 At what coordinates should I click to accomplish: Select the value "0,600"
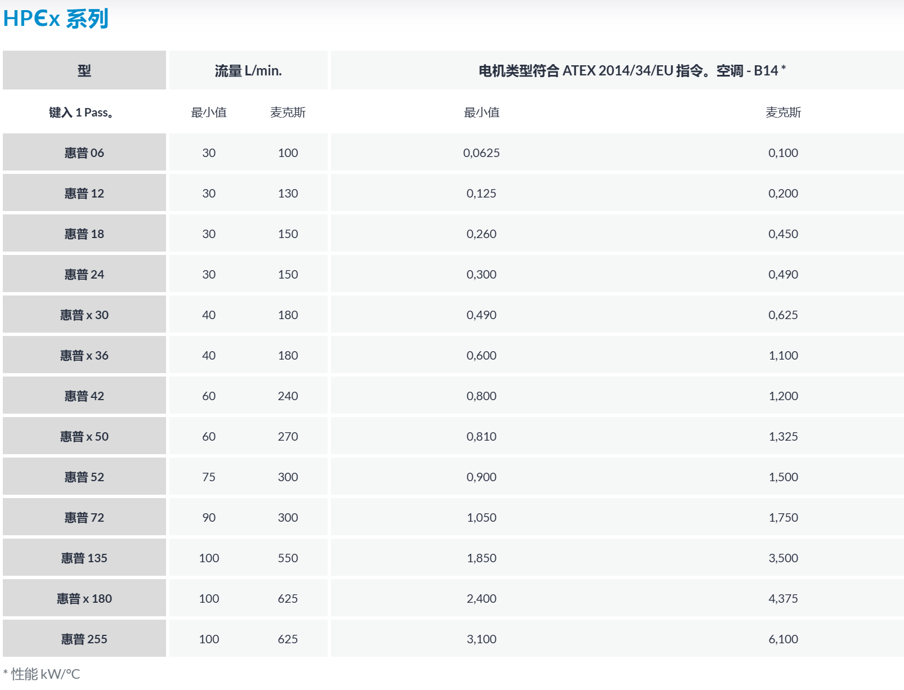tap(482, 356)
